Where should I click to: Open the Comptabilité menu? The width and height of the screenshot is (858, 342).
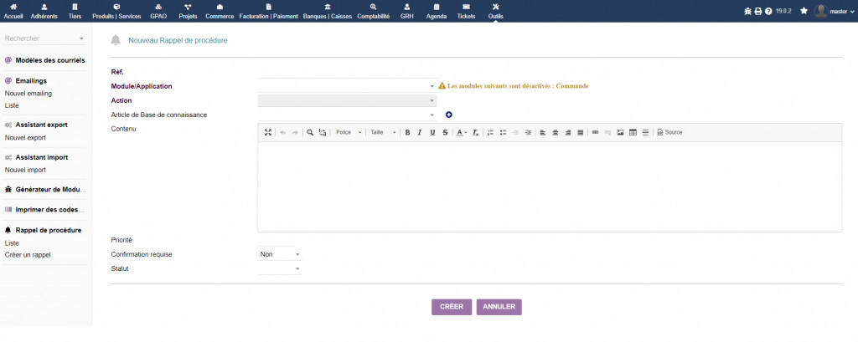(x=373, y=12)
